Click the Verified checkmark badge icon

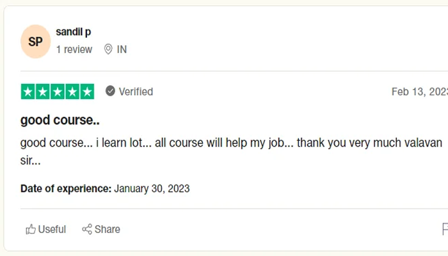pos(110,92)
